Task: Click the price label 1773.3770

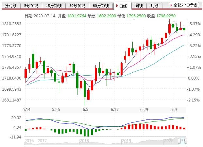Action: 11,46
